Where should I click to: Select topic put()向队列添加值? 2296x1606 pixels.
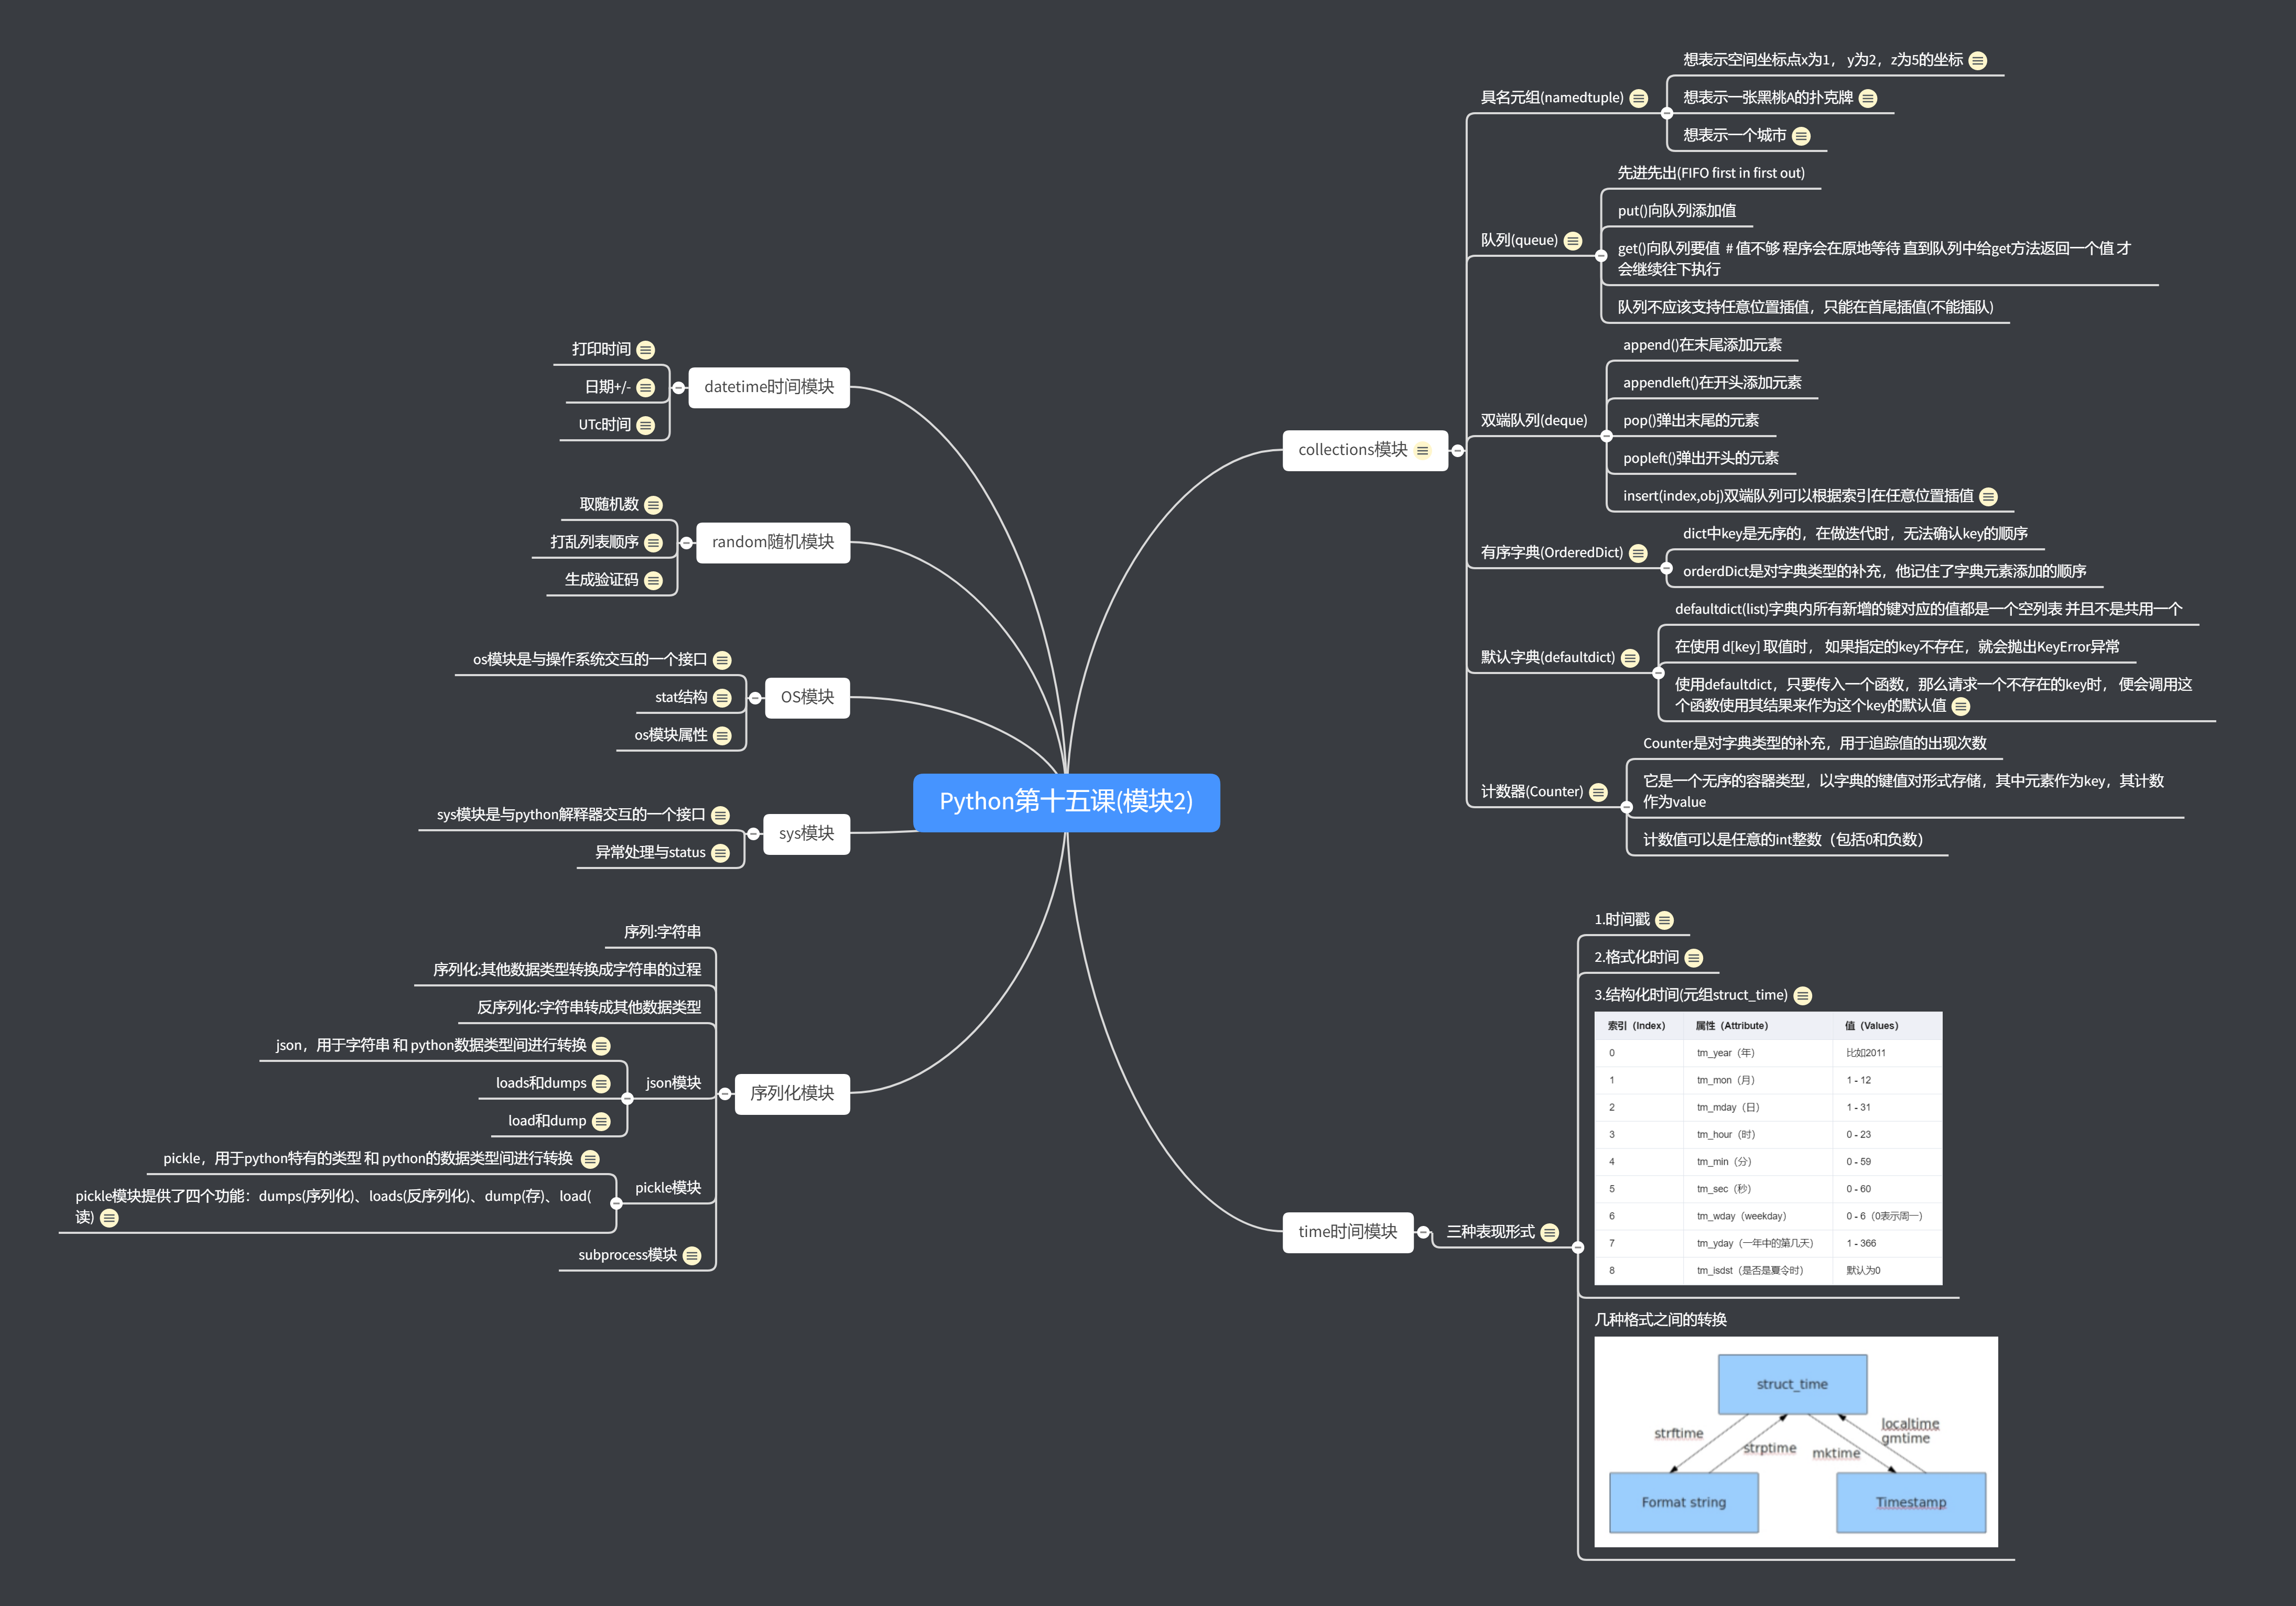(x=1677, y=211)
